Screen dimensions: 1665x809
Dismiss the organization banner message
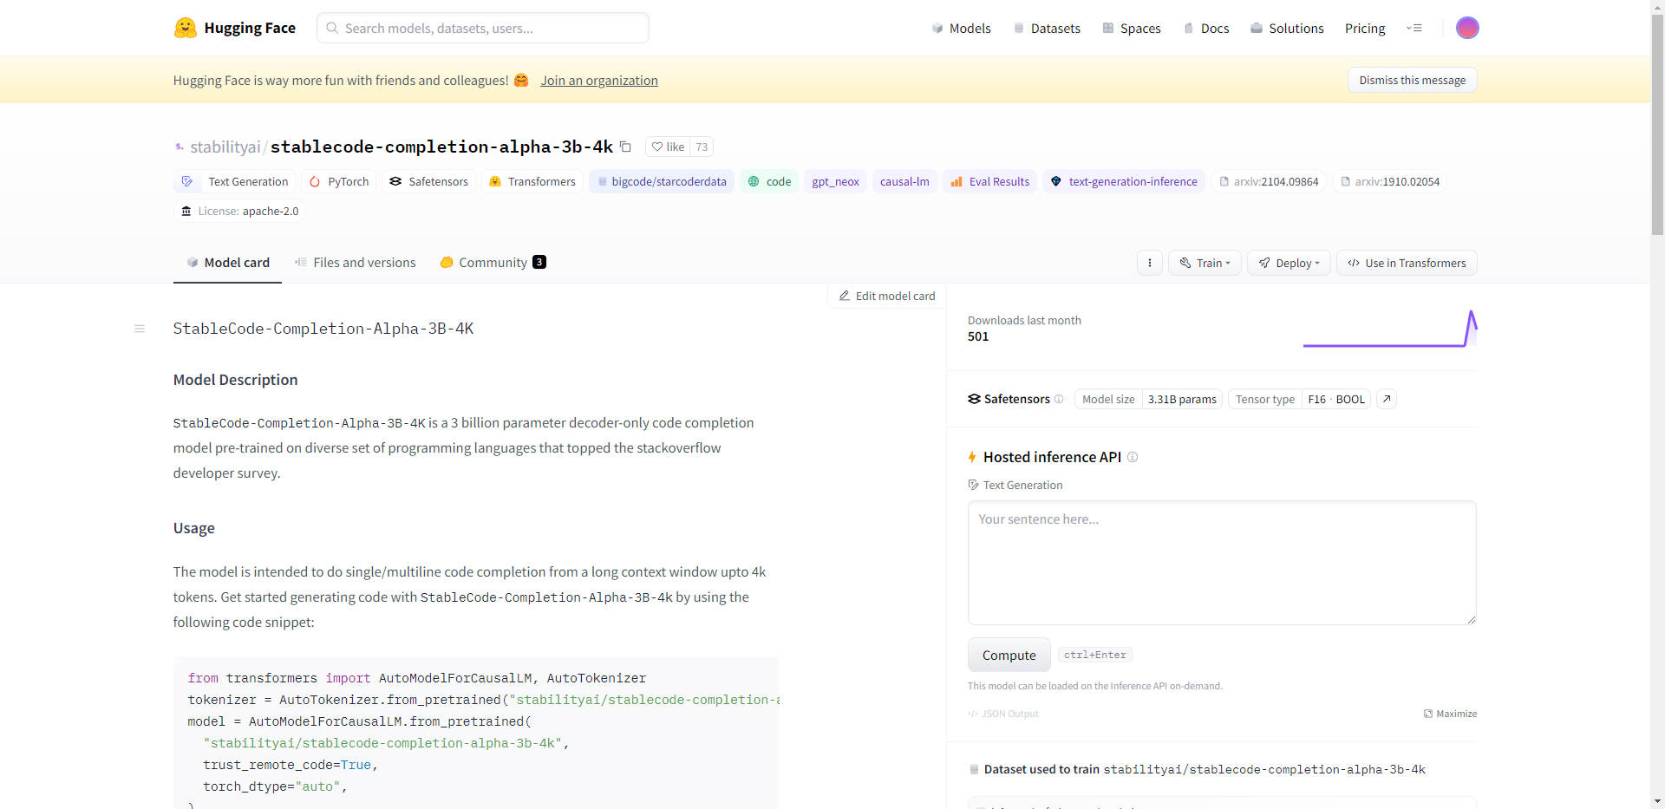1412,80
